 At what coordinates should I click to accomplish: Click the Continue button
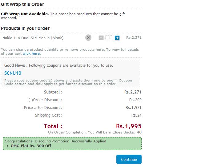pyautogui.click(x=129, y=159)
